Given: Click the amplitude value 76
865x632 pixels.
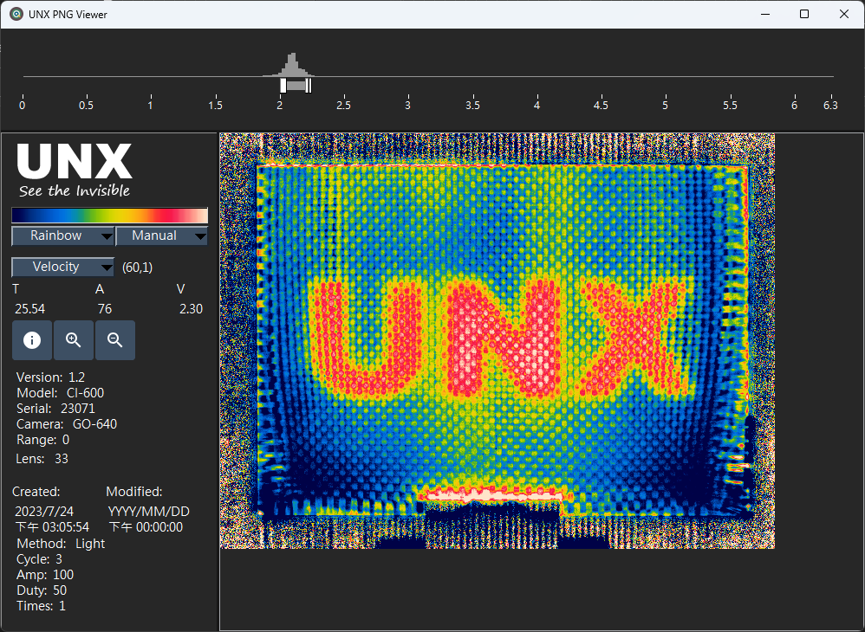Looking at the screenshot, I should click(x=105, y=309).
